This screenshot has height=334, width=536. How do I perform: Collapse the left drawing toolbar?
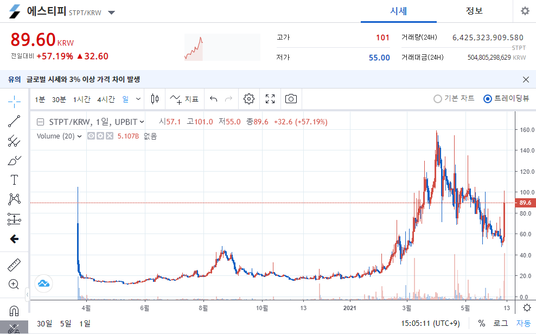coord(27,294)
